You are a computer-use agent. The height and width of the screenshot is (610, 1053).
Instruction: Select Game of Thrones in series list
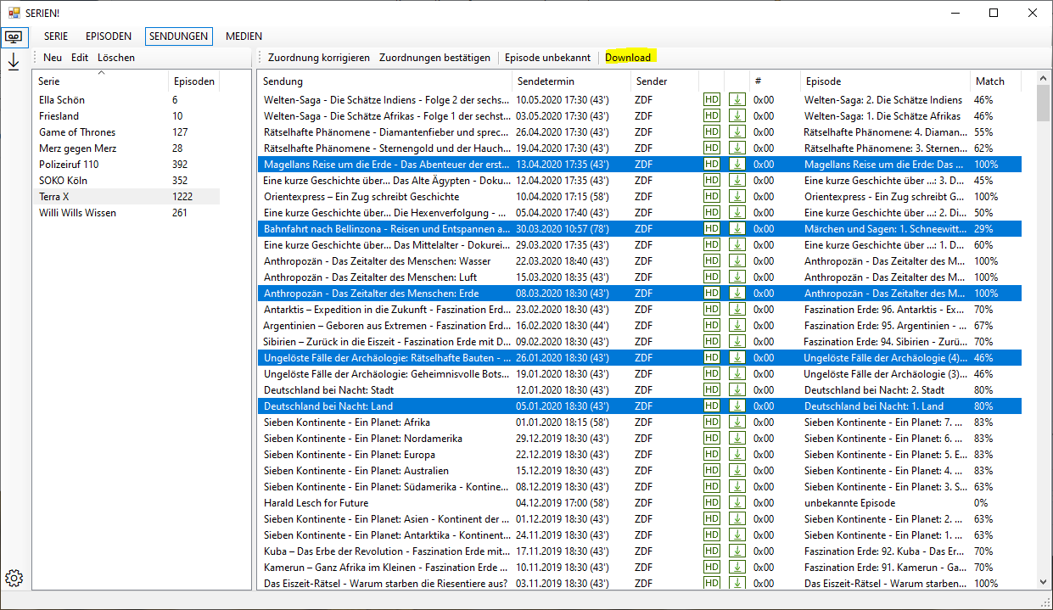tap(77, 132)
